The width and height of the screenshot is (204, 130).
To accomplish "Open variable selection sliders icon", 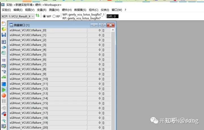I will click(4, 60).
